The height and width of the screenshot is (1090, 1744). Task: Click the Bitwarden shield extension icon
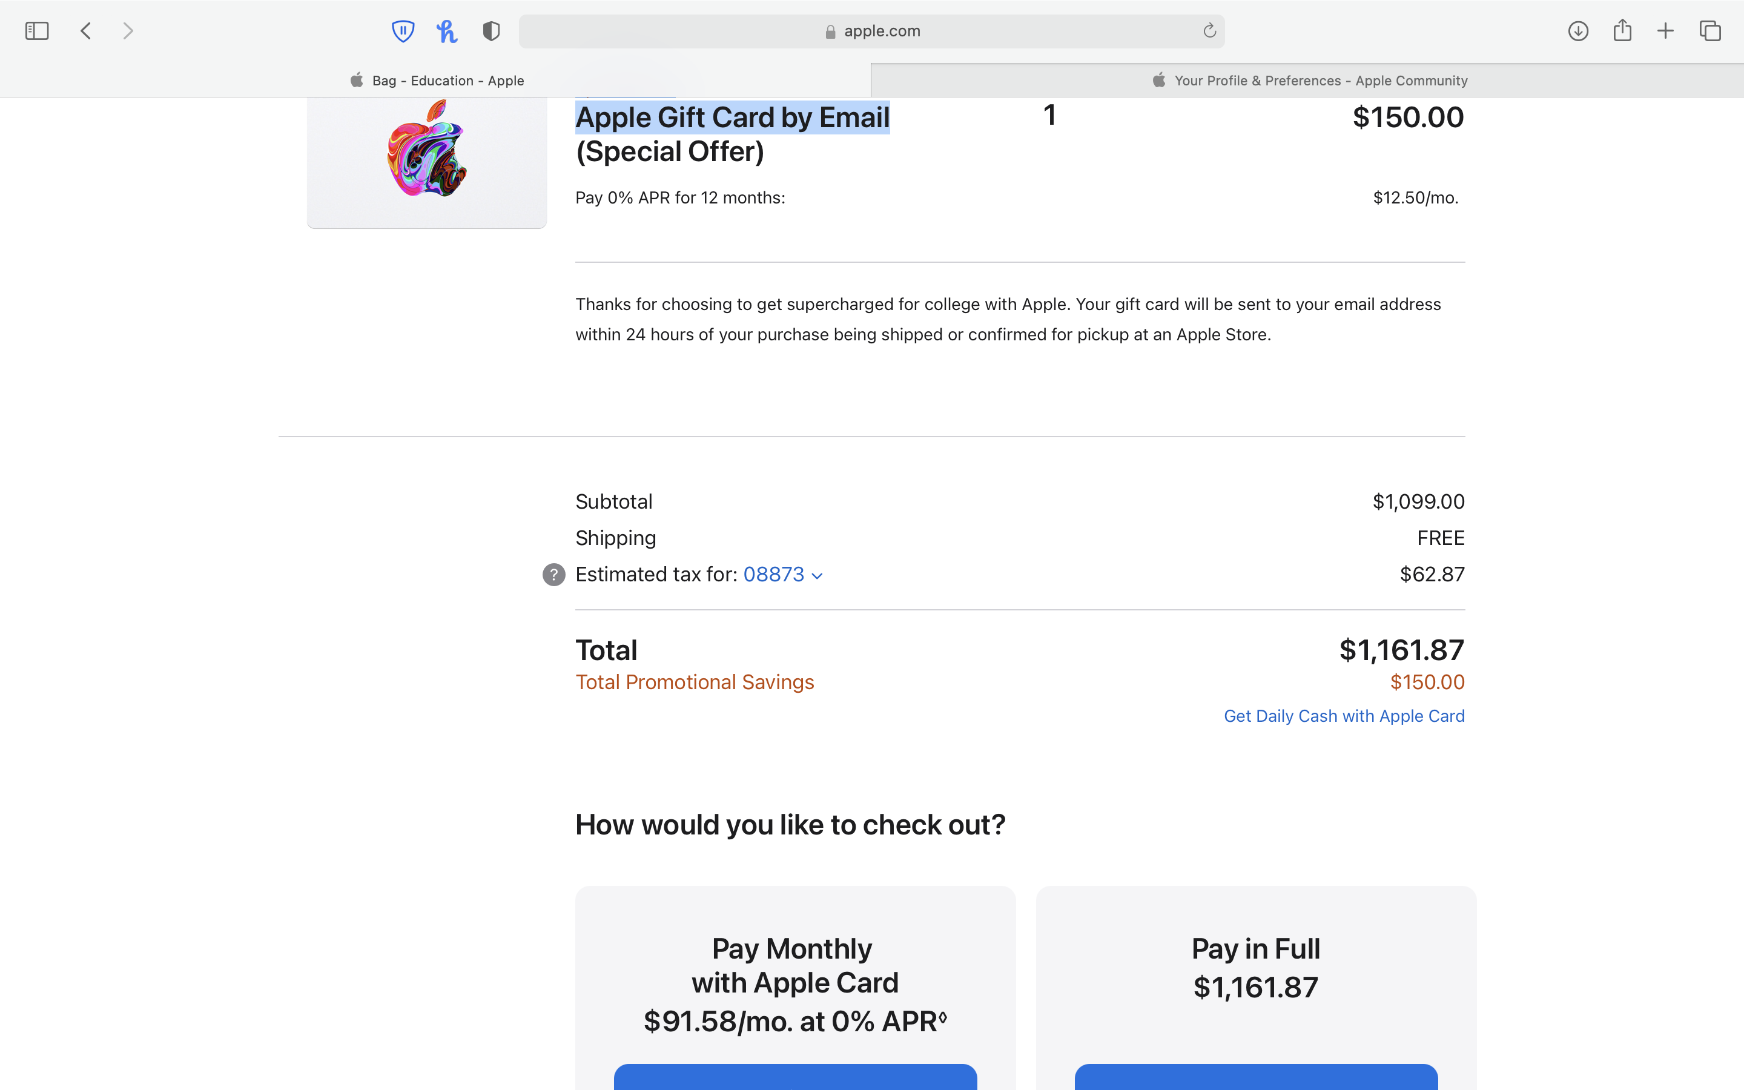[403, 31]
